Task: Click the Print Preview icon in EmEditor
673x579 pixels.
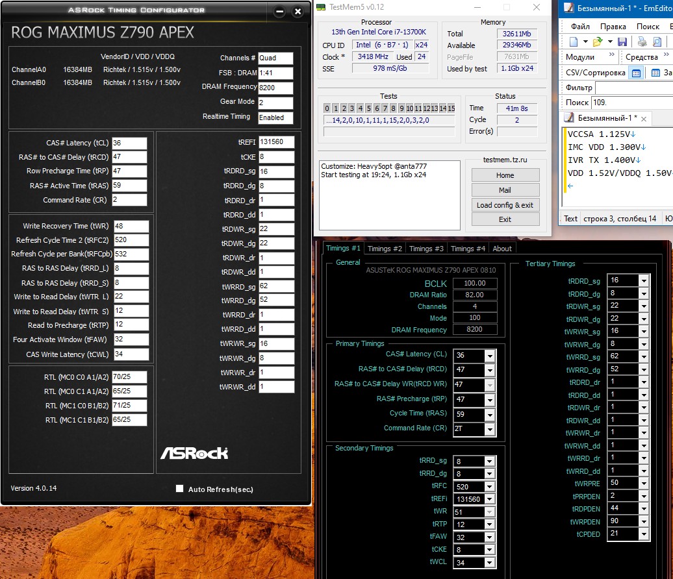Action: pos(657,42)
